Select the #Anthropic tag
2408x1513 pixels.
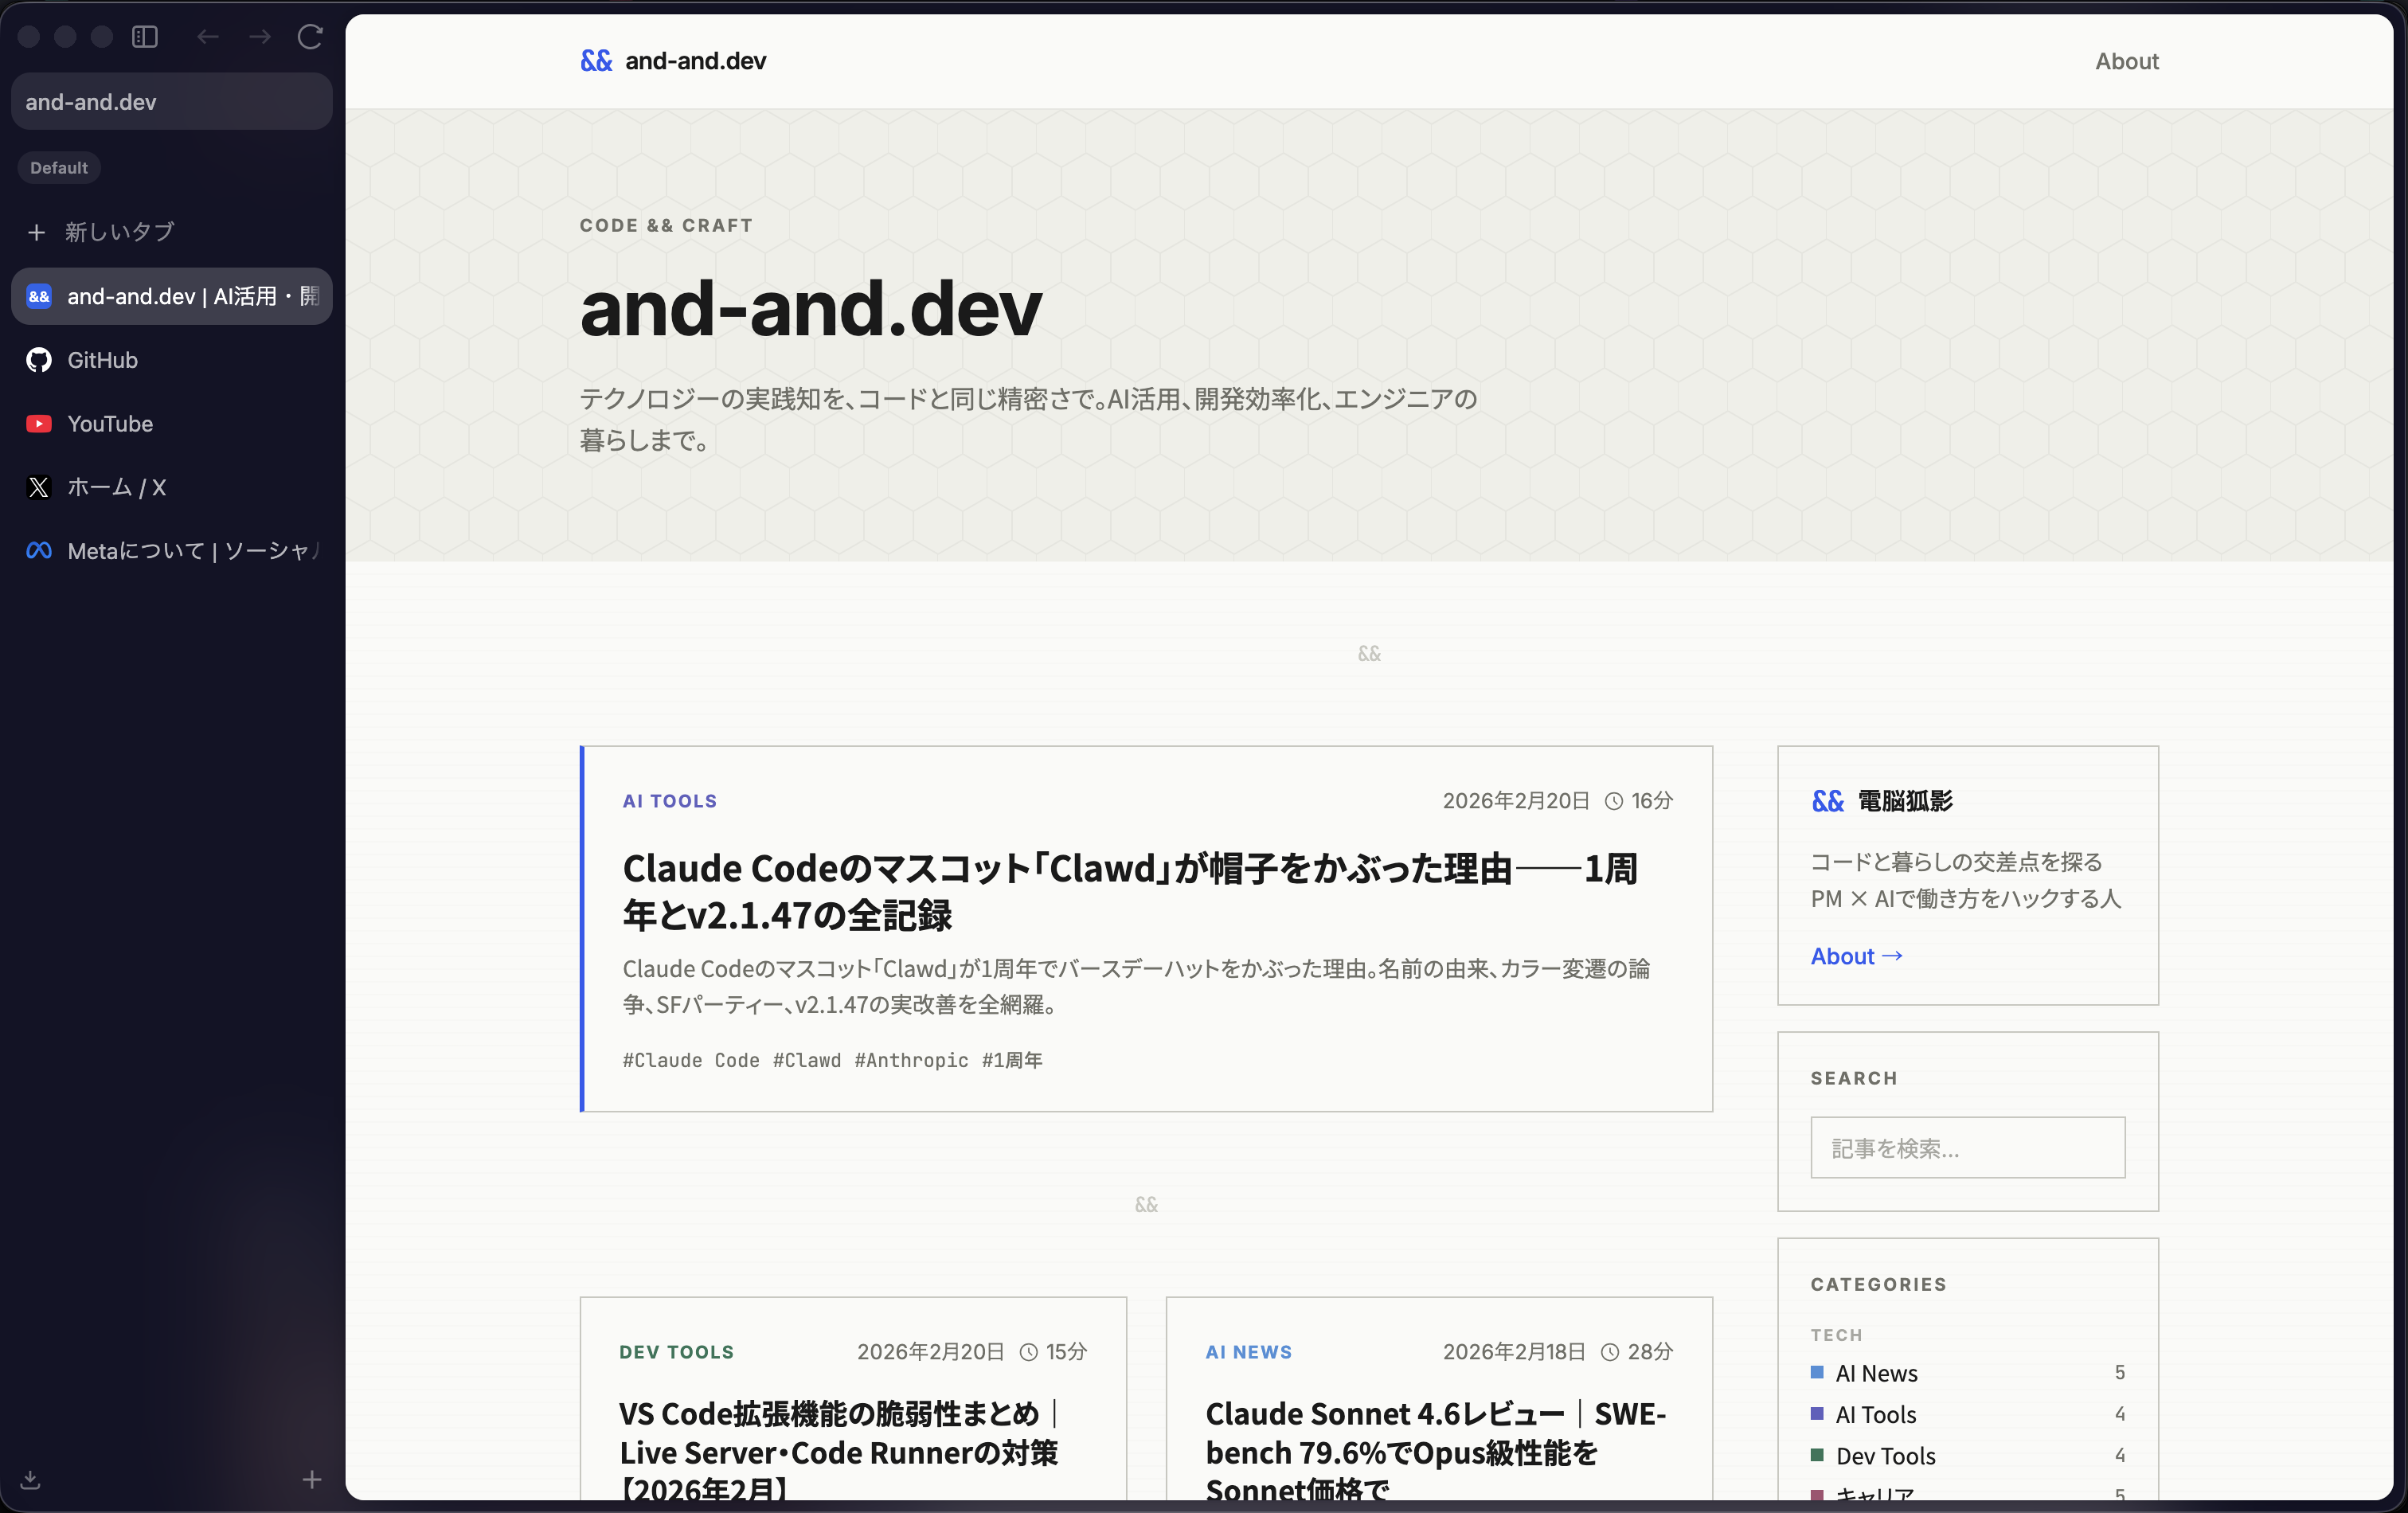[911, 1060]
